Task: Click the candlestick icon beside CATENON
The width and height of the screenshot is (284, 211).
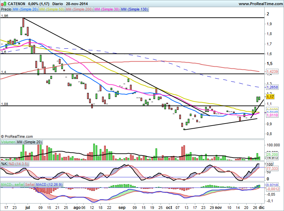Action: click(3, 4)
